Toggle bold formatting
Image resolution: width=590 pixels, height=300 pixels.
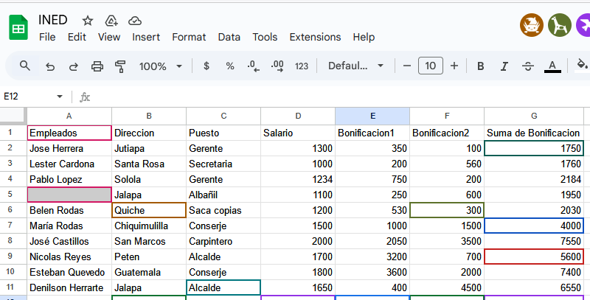[481, 66]
